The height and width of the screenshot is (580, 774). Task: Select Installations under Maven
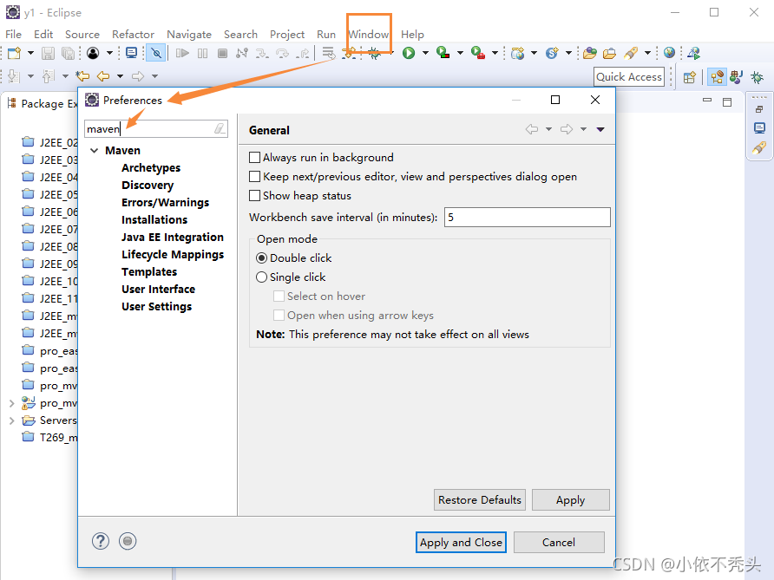click(154, 220)
